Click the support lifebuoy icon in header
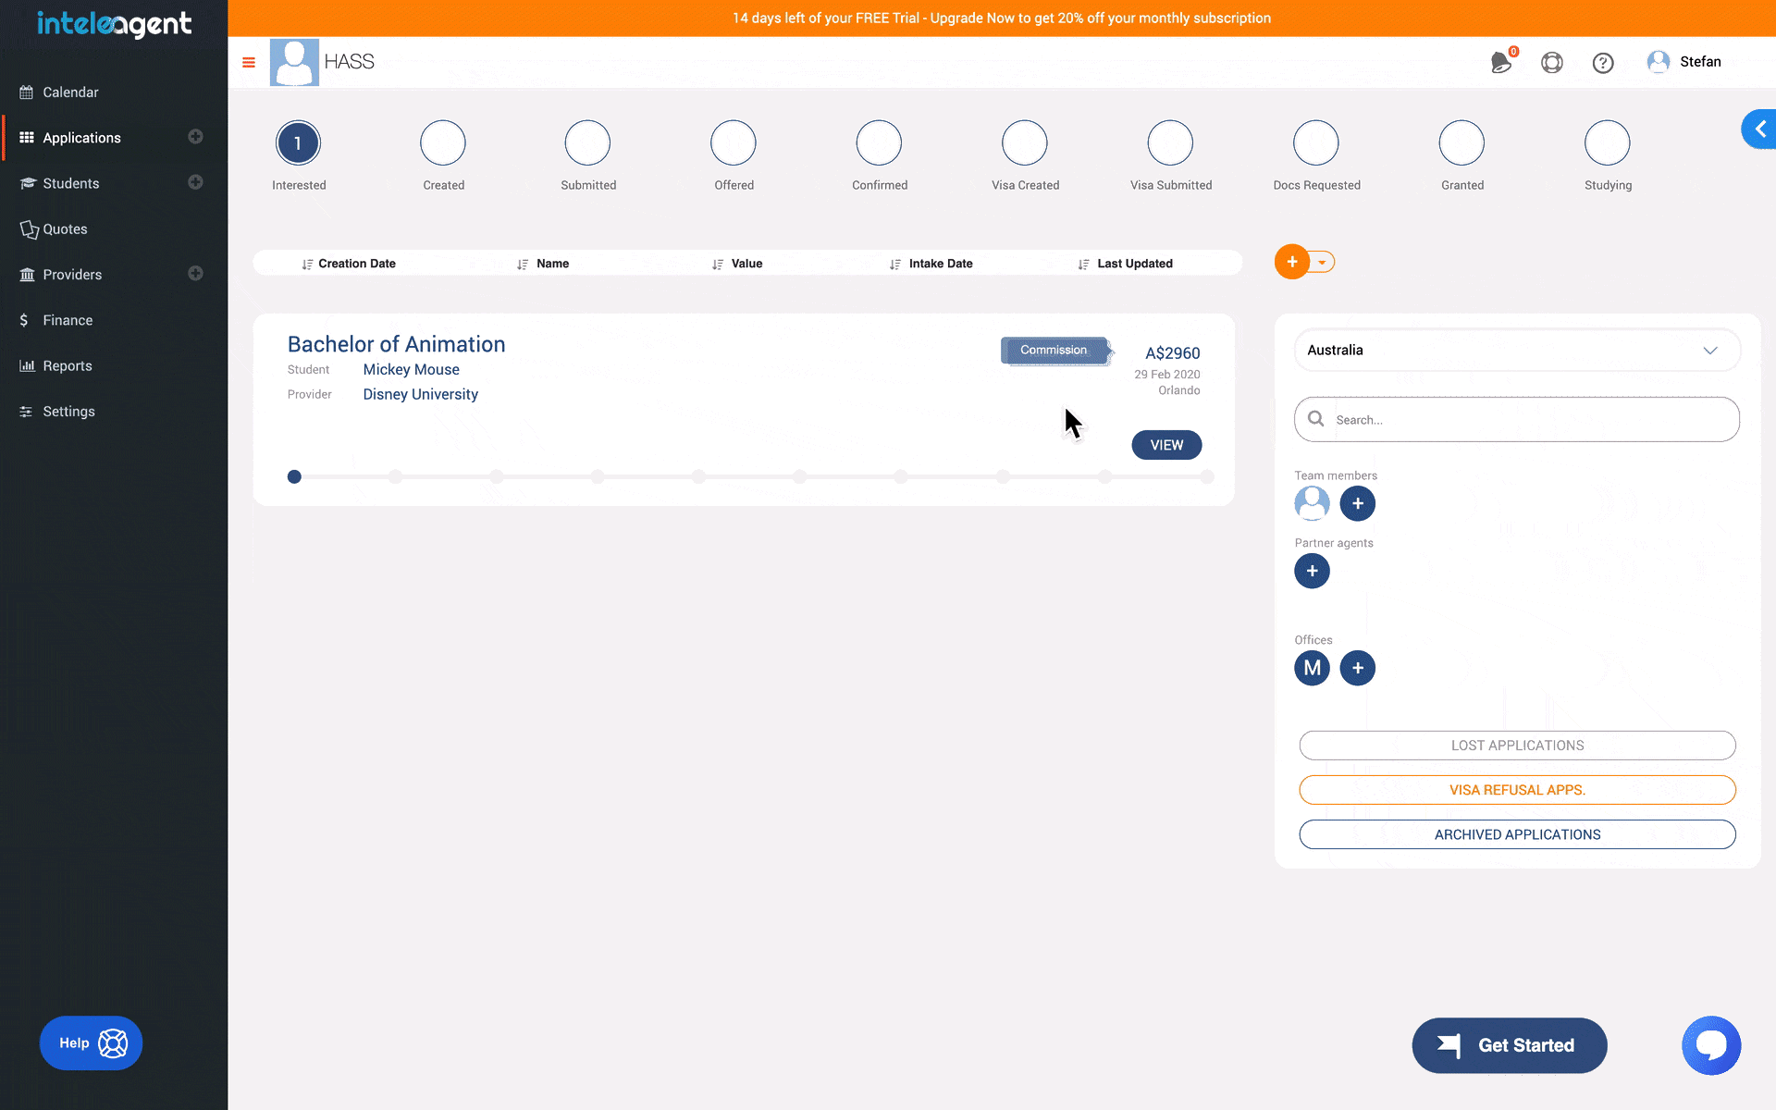The image size is (1776, 1110). click(x=1551, y=62)
